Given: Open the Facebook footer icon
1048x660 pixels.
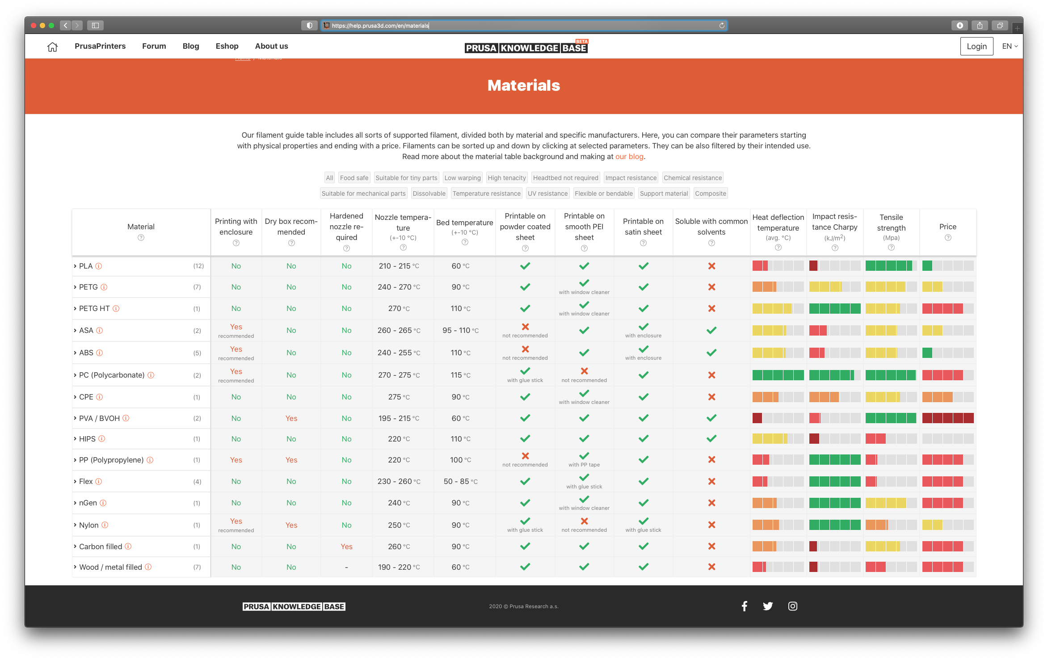Looking at the screenshot, I should tap(744, 606).
